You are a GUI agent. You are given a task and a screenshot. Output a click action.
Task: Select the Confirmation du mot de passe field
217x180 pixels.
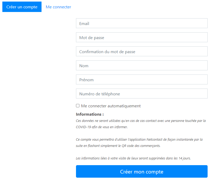click(142, 51)
